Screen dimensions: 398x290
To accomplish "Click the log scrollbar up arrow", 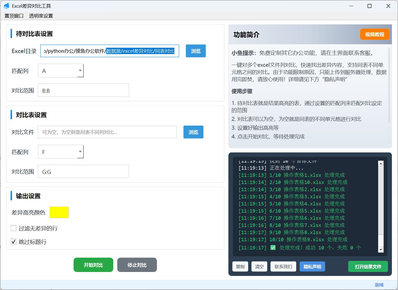I will 381,163.
